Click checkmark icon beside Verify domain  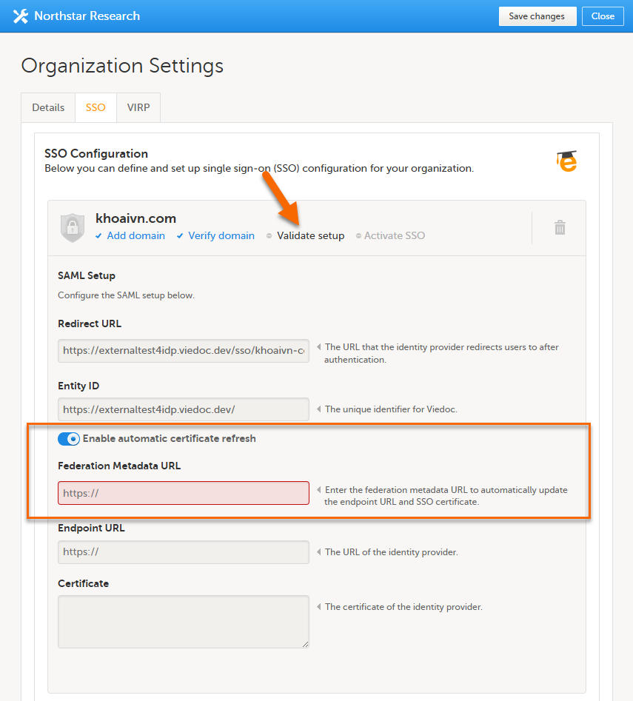click(x=181, y=236)
